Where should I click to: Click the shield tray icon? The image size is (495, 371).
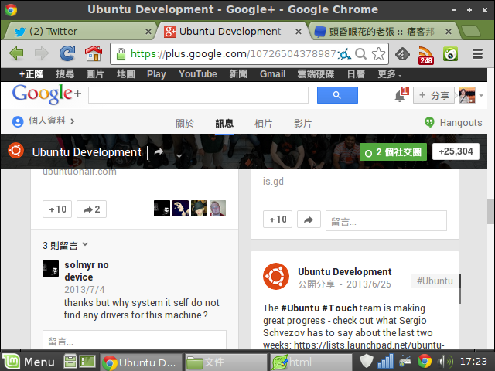[366, 362]
